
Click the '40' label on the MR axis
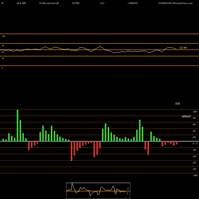point(194,131)
